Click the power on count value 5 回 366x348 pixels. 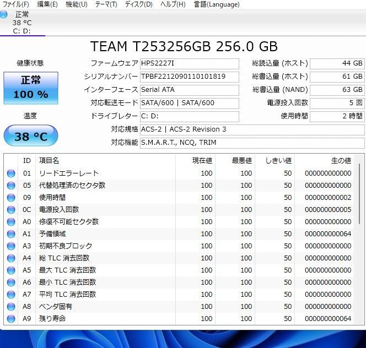point(337,103)
